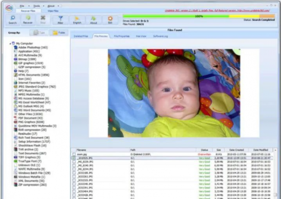Viewport: 281px width, 199px height.
Task: Sort the list by Size column
Action: (x=219, y=150)
